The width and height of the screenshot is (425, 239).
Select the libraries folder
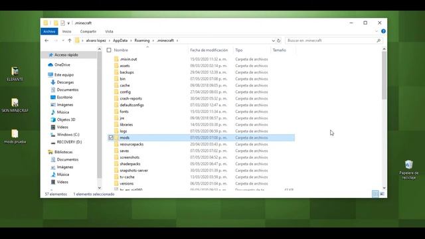126,125
